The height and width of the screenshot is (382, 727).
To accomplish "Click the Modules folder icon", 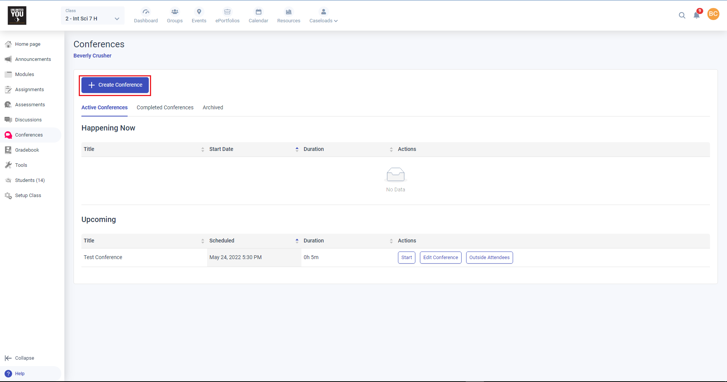I will pyautogui.click(x=8, y=75).
